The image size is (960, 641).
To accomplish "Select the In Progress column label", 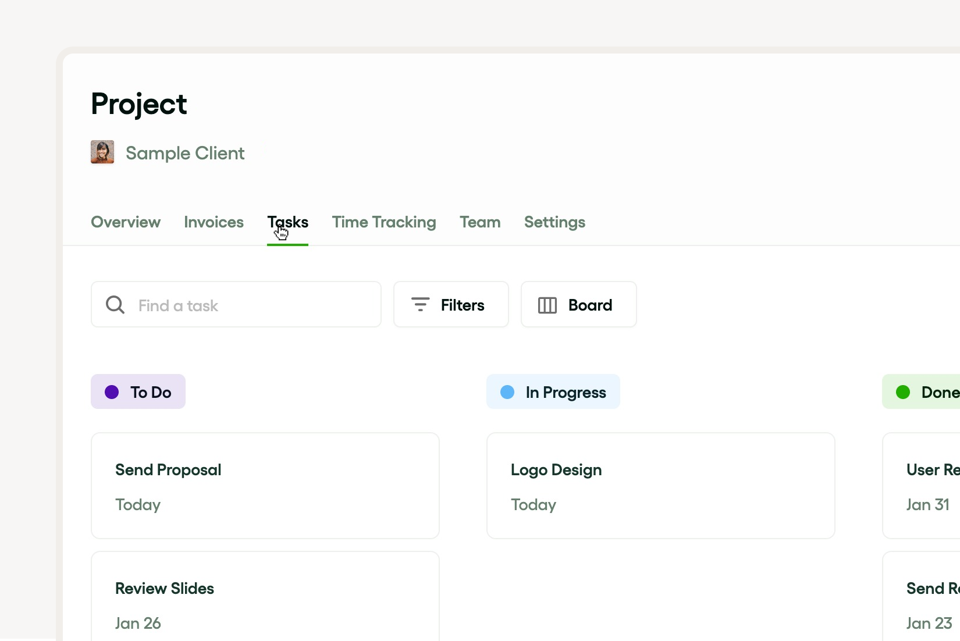I will 553,391.
